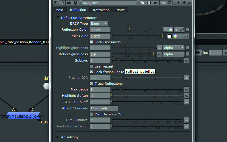This screenshot has width=227, height=142.
Task: Open Fresnel IOR animation curve icon
Action: coord(186,78)
